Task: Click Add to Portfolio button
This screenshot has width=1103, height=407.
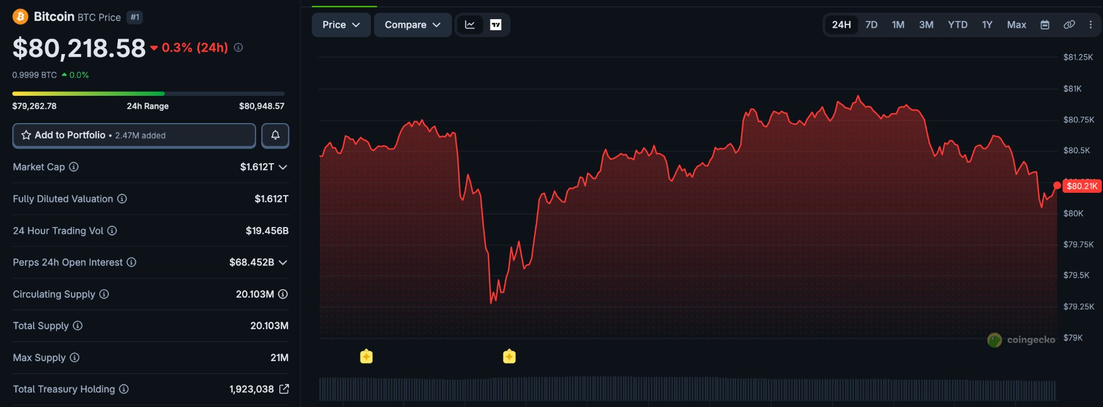Action: (134, 135)
